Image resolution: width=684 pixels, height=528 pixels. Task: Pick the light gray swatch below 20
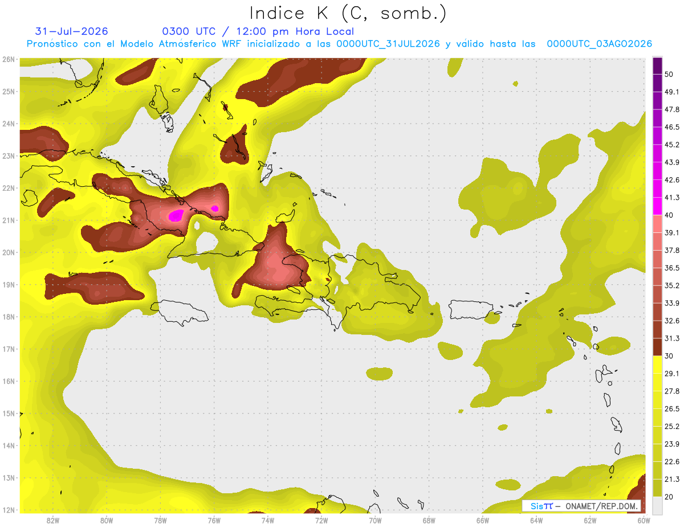[x=657, y=505]
